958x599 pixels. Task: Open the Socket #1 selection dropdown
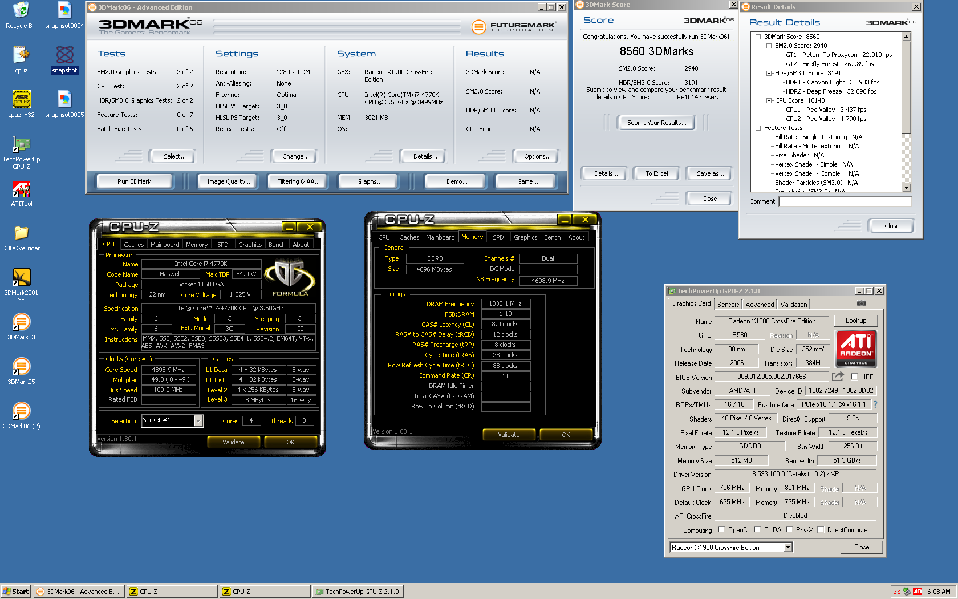coord(198,421)
